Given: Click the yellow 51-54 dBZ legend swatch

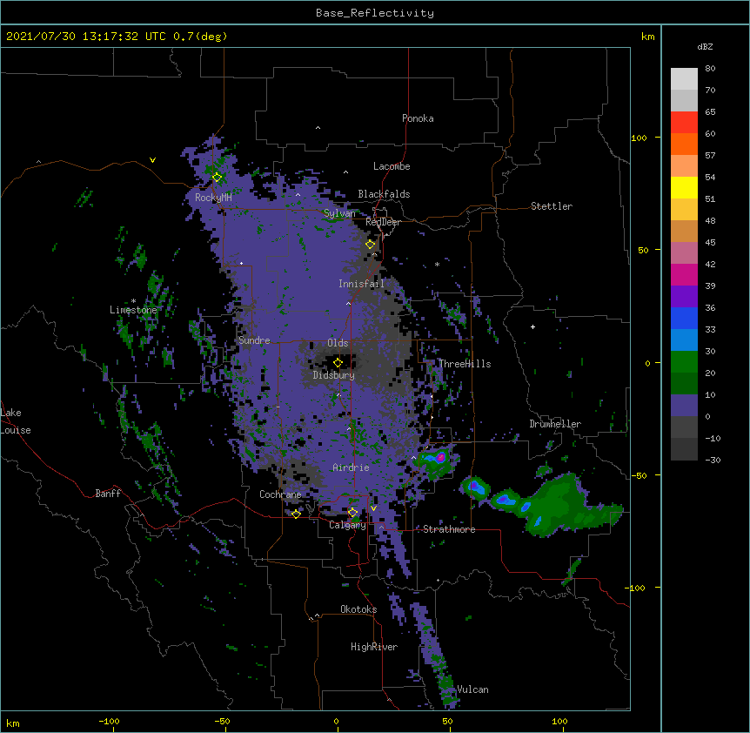Looking at the screenshot, I should point(684,187).
